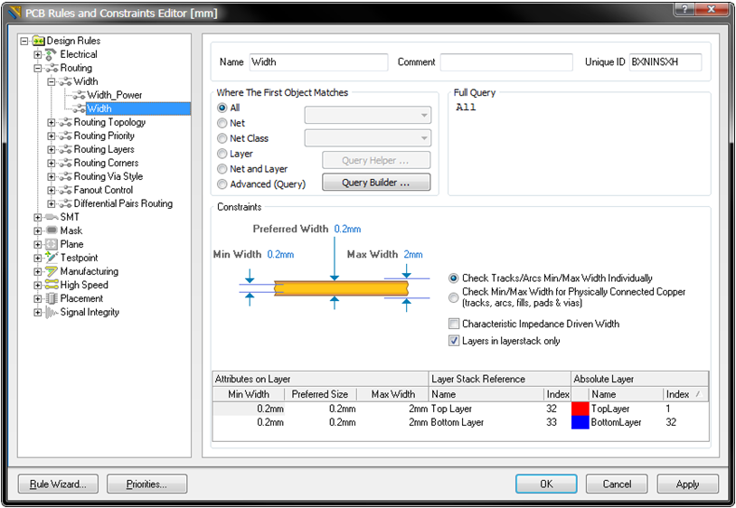Click the Width_Power rule icon
This screenshot has width=736, height=508.
coord(79,95)
